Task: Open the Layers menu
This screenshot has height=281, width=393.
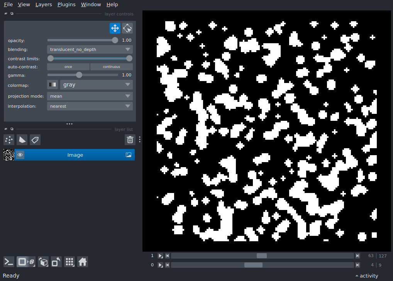Action: coord(44,5)
